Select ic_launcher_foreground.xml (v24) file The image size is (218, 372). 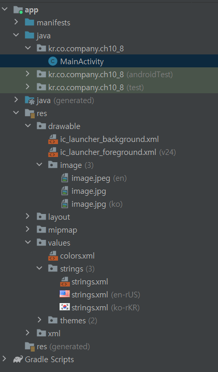[x=118, y=152]
